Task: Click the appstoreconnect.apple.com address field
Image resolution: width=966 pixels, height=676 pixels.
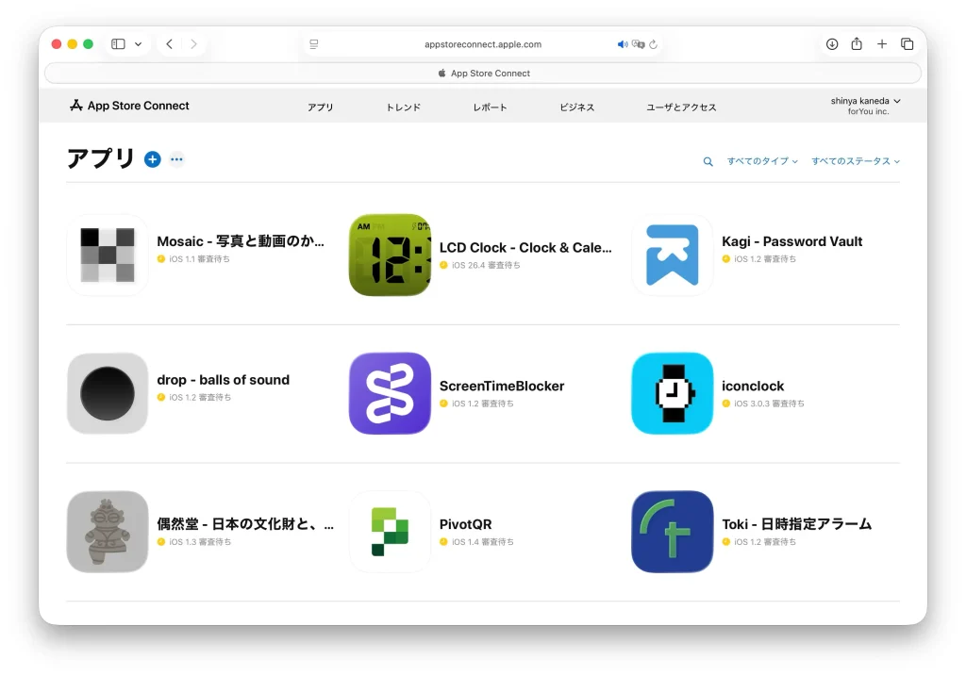Action: pyautogui.click(x=483, y=44)
